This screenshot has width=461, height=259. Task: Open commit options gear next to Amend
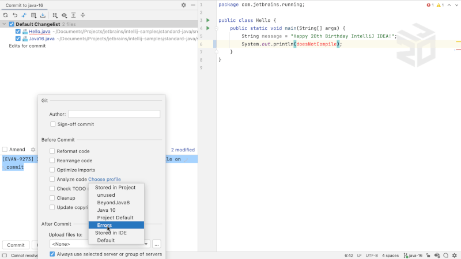pyautogui.click(x=33, y=150)
